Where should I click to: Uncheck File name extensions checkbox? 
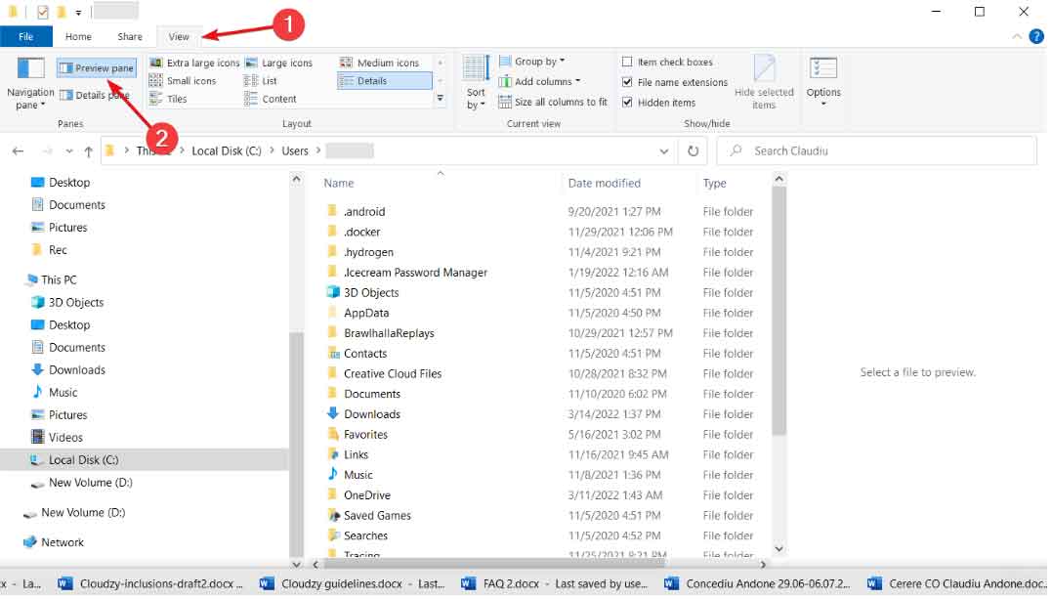(x=627, y=83)
